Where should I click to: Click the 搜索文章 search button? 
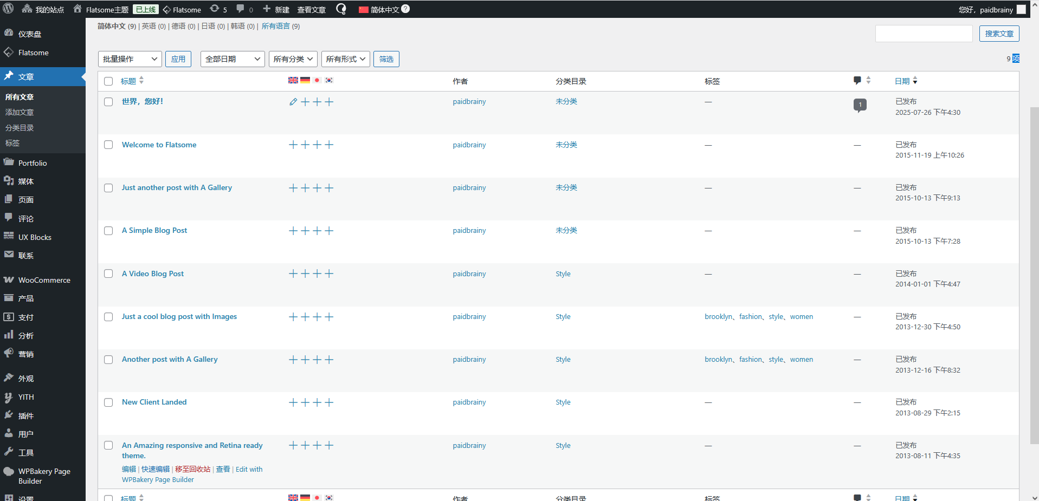[999, 34]
